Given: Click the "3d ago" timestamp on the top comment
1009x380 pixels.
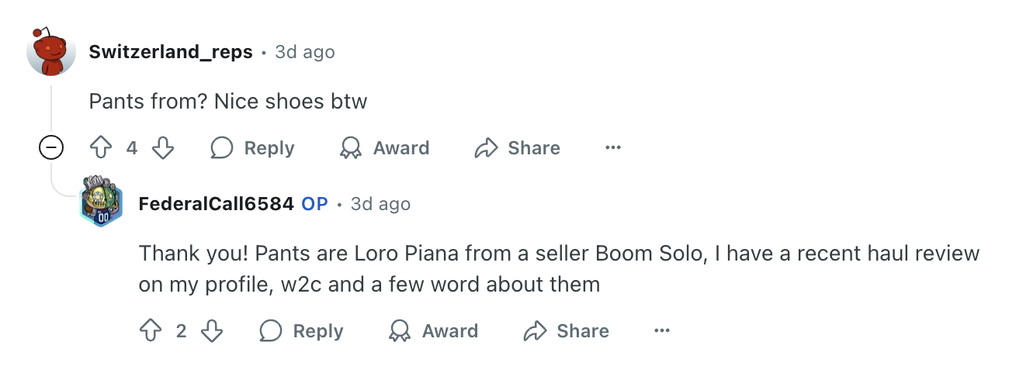Looking at the screenshot, I should pos(305,52).
